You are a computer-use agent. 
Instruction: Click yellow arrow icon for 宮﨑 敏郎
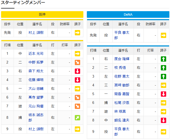pos(164,85)
